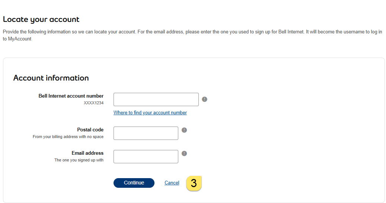
Task: Click into the Postal code input box
Action: 146,133
